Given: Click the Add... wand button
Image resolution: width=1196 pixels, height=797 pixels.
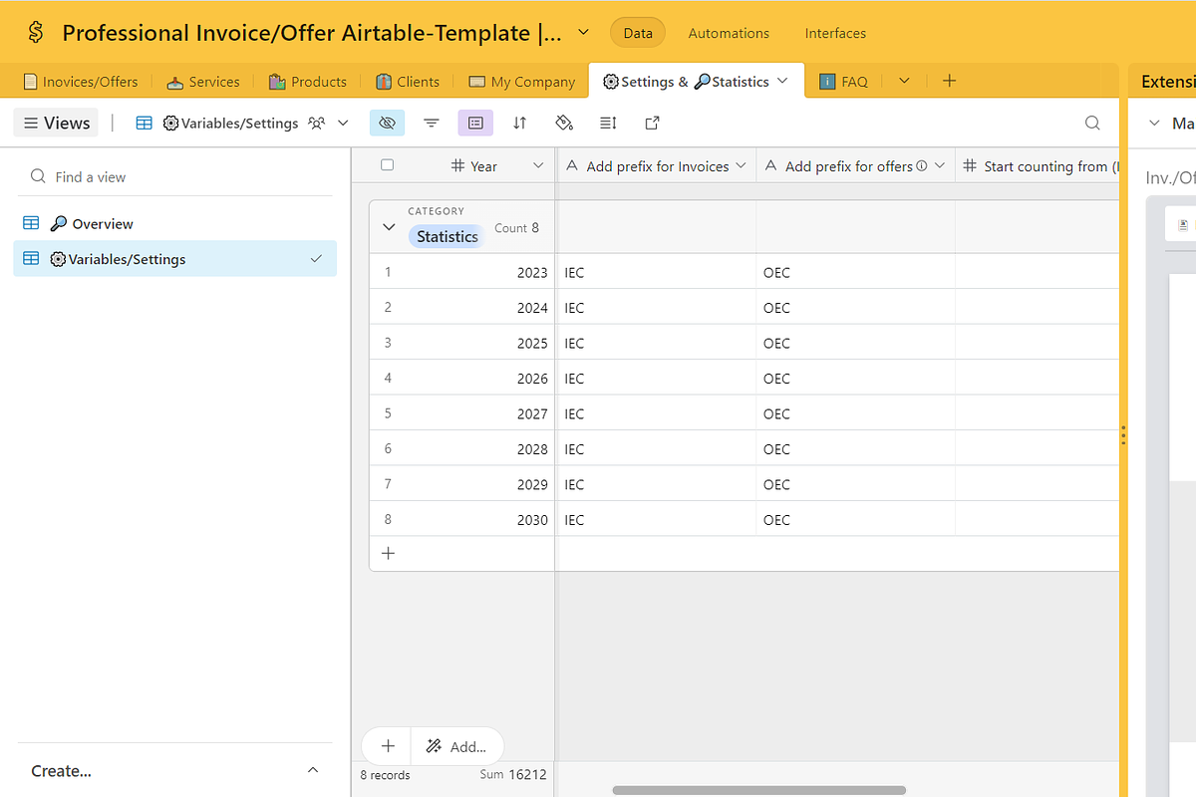Looking at the screenshot, I should tap(456, 745).
